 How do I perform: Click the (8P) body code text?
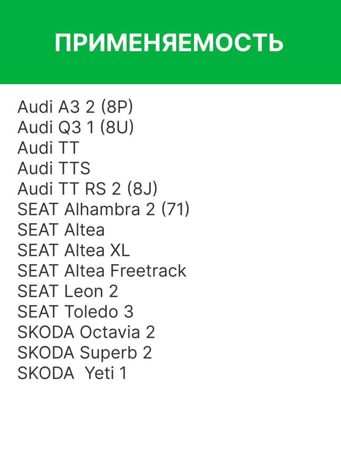pyautogui.click(x=117, y=107)
